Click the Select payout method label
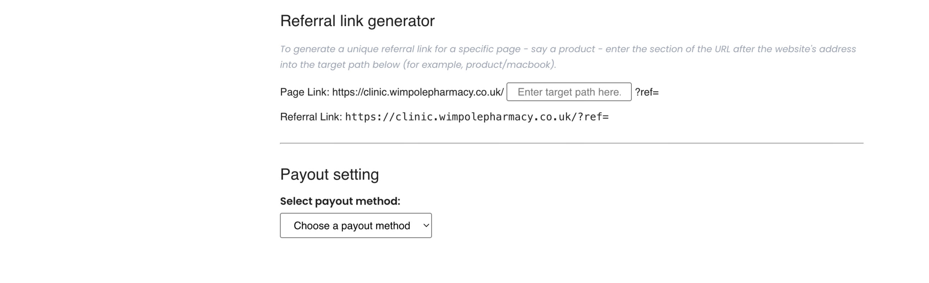929x283 pixels. pos(340,201)
